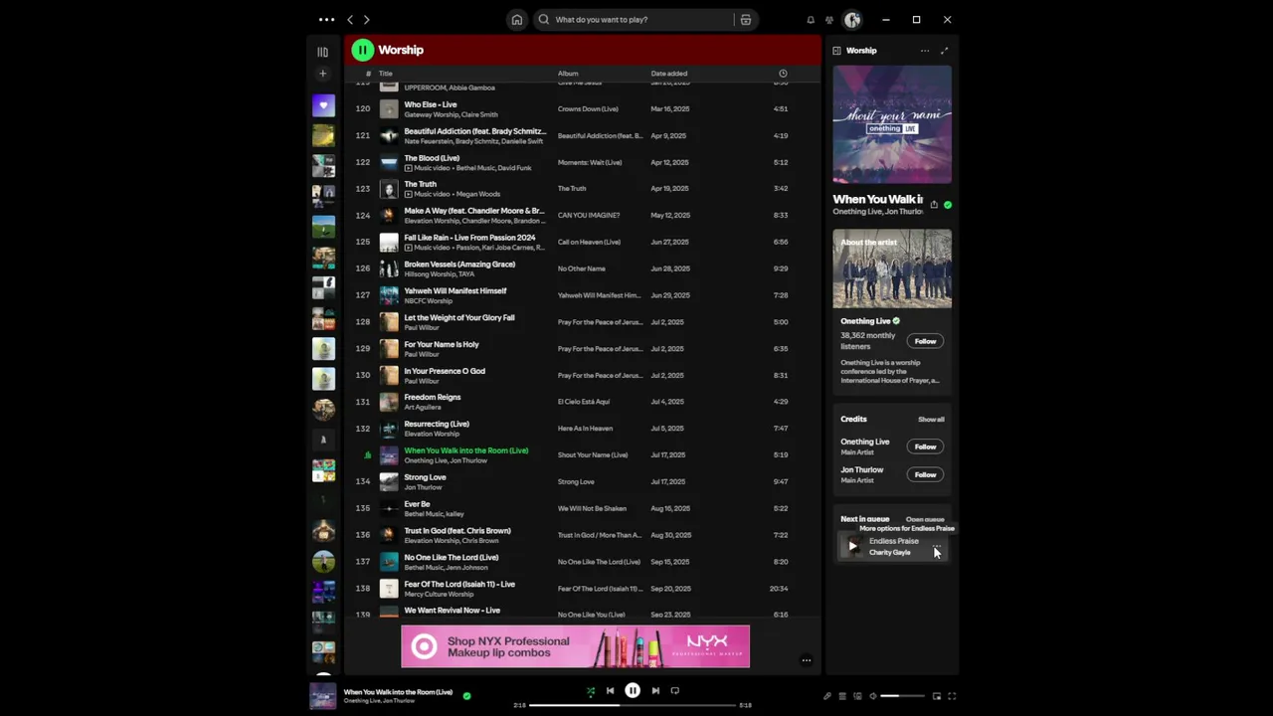Follow Onething Live in the Credits section
Screen dimensions: 1273x716
click(925, 447)
